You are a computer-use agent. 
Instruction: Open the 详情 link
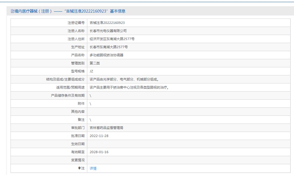coord(93,168)
